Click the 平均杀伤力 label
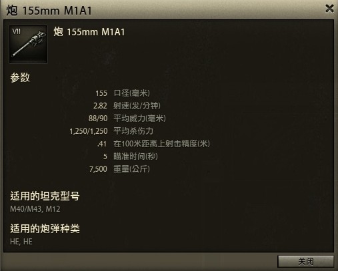The height and width of the screenshot is (271, 338). [133, 131]
